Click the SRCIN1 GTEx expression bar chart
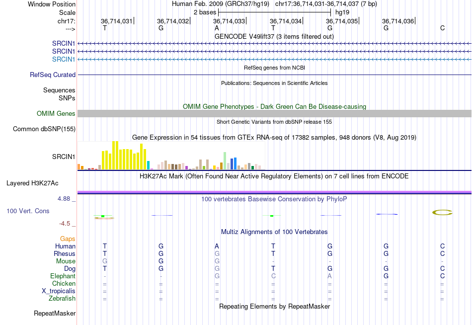This screenshot has height=325, width=472. (x=171, y=156)
